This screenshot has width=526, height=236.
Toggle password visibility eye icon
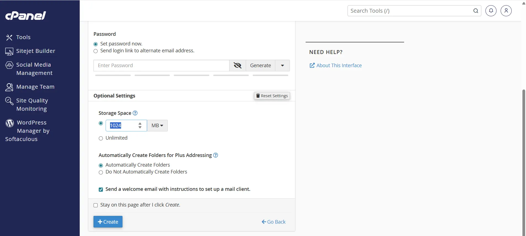pyautogui.click(x=237, y=66)
